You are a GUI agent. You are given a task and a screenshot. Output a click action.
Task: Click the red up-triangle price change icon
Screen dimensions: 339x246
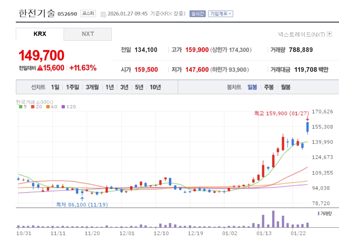coord(40,68)
